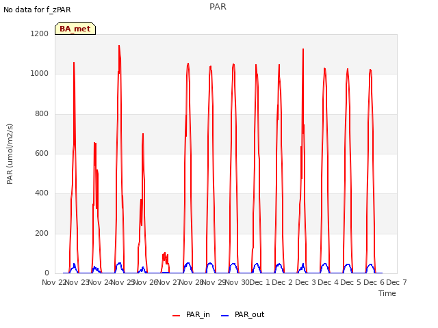Click the Dec 2 x-axis tick label
Viewport: 438px width, 328px height.
point(283,282)
